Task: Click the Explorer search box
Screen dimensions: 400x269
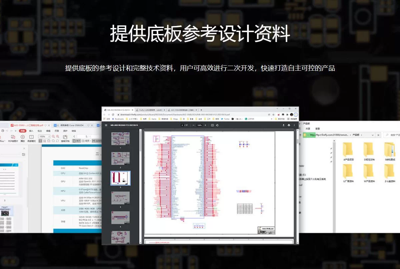Action: coord(391,135)
